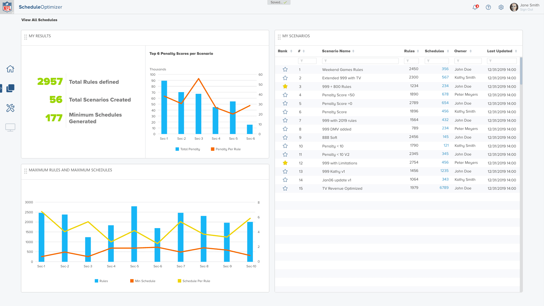
Task: Sort by the Scenario Name header
Action: coord(336,51)
